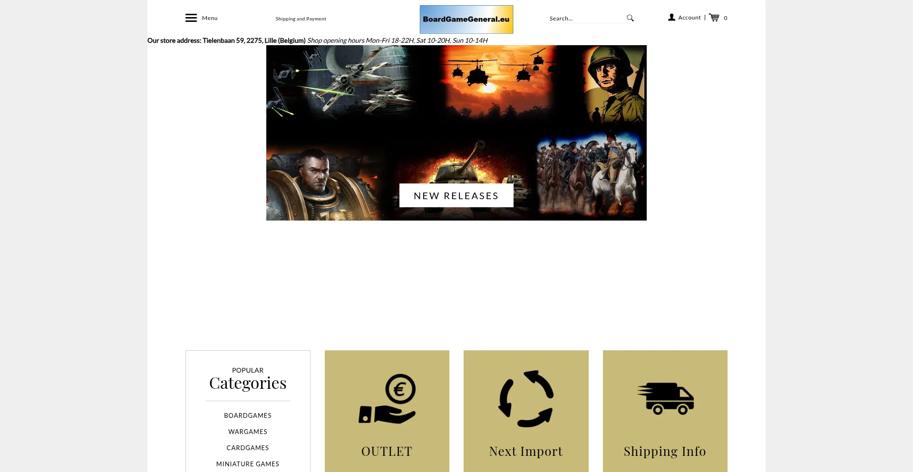Open Shipping and Payment page

[301, 19]
